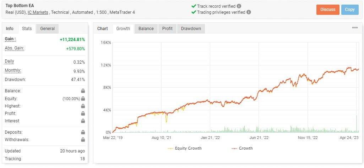This screenshot has height=168, width=364.
Task: Click the lock icon beside Profit
Action: pos(83,114)
